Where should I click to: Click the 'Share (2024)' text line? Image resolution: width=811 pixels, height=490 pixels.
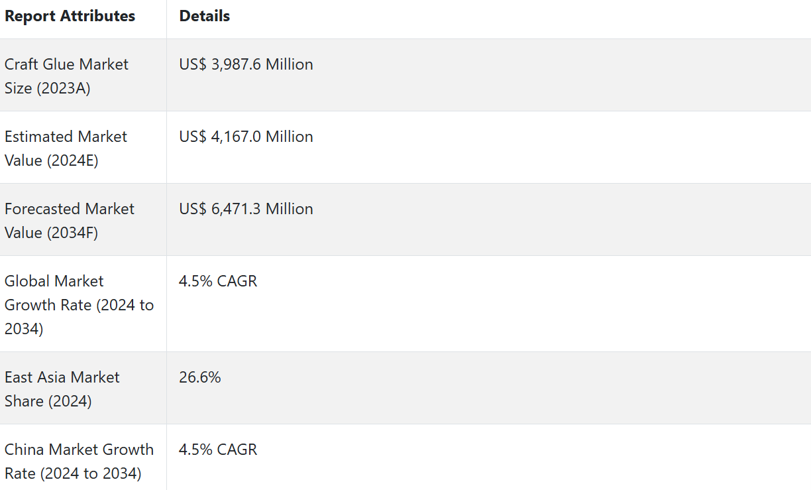[x=48, y=401]
